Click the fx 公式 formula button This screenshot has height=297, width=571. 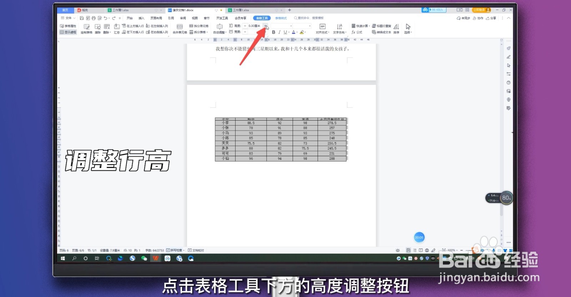357,32
